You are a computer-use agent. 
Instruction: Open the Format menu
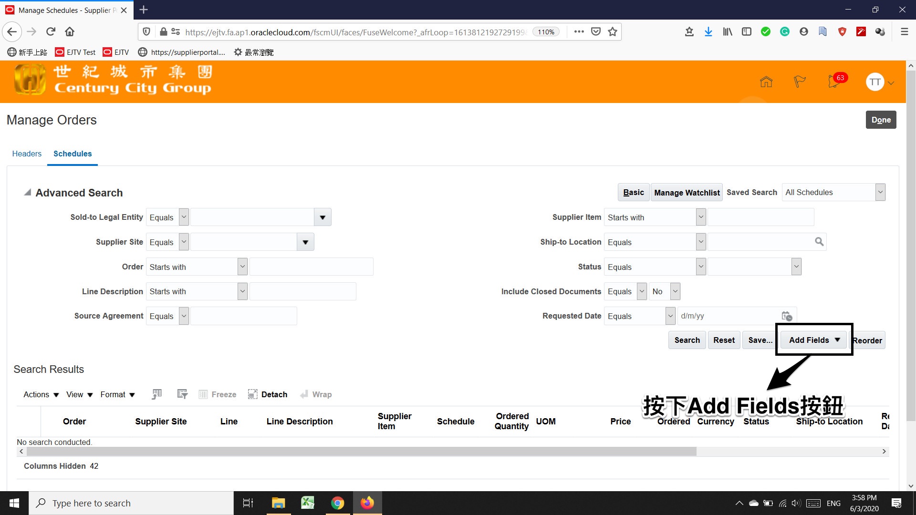coord(117,394)
